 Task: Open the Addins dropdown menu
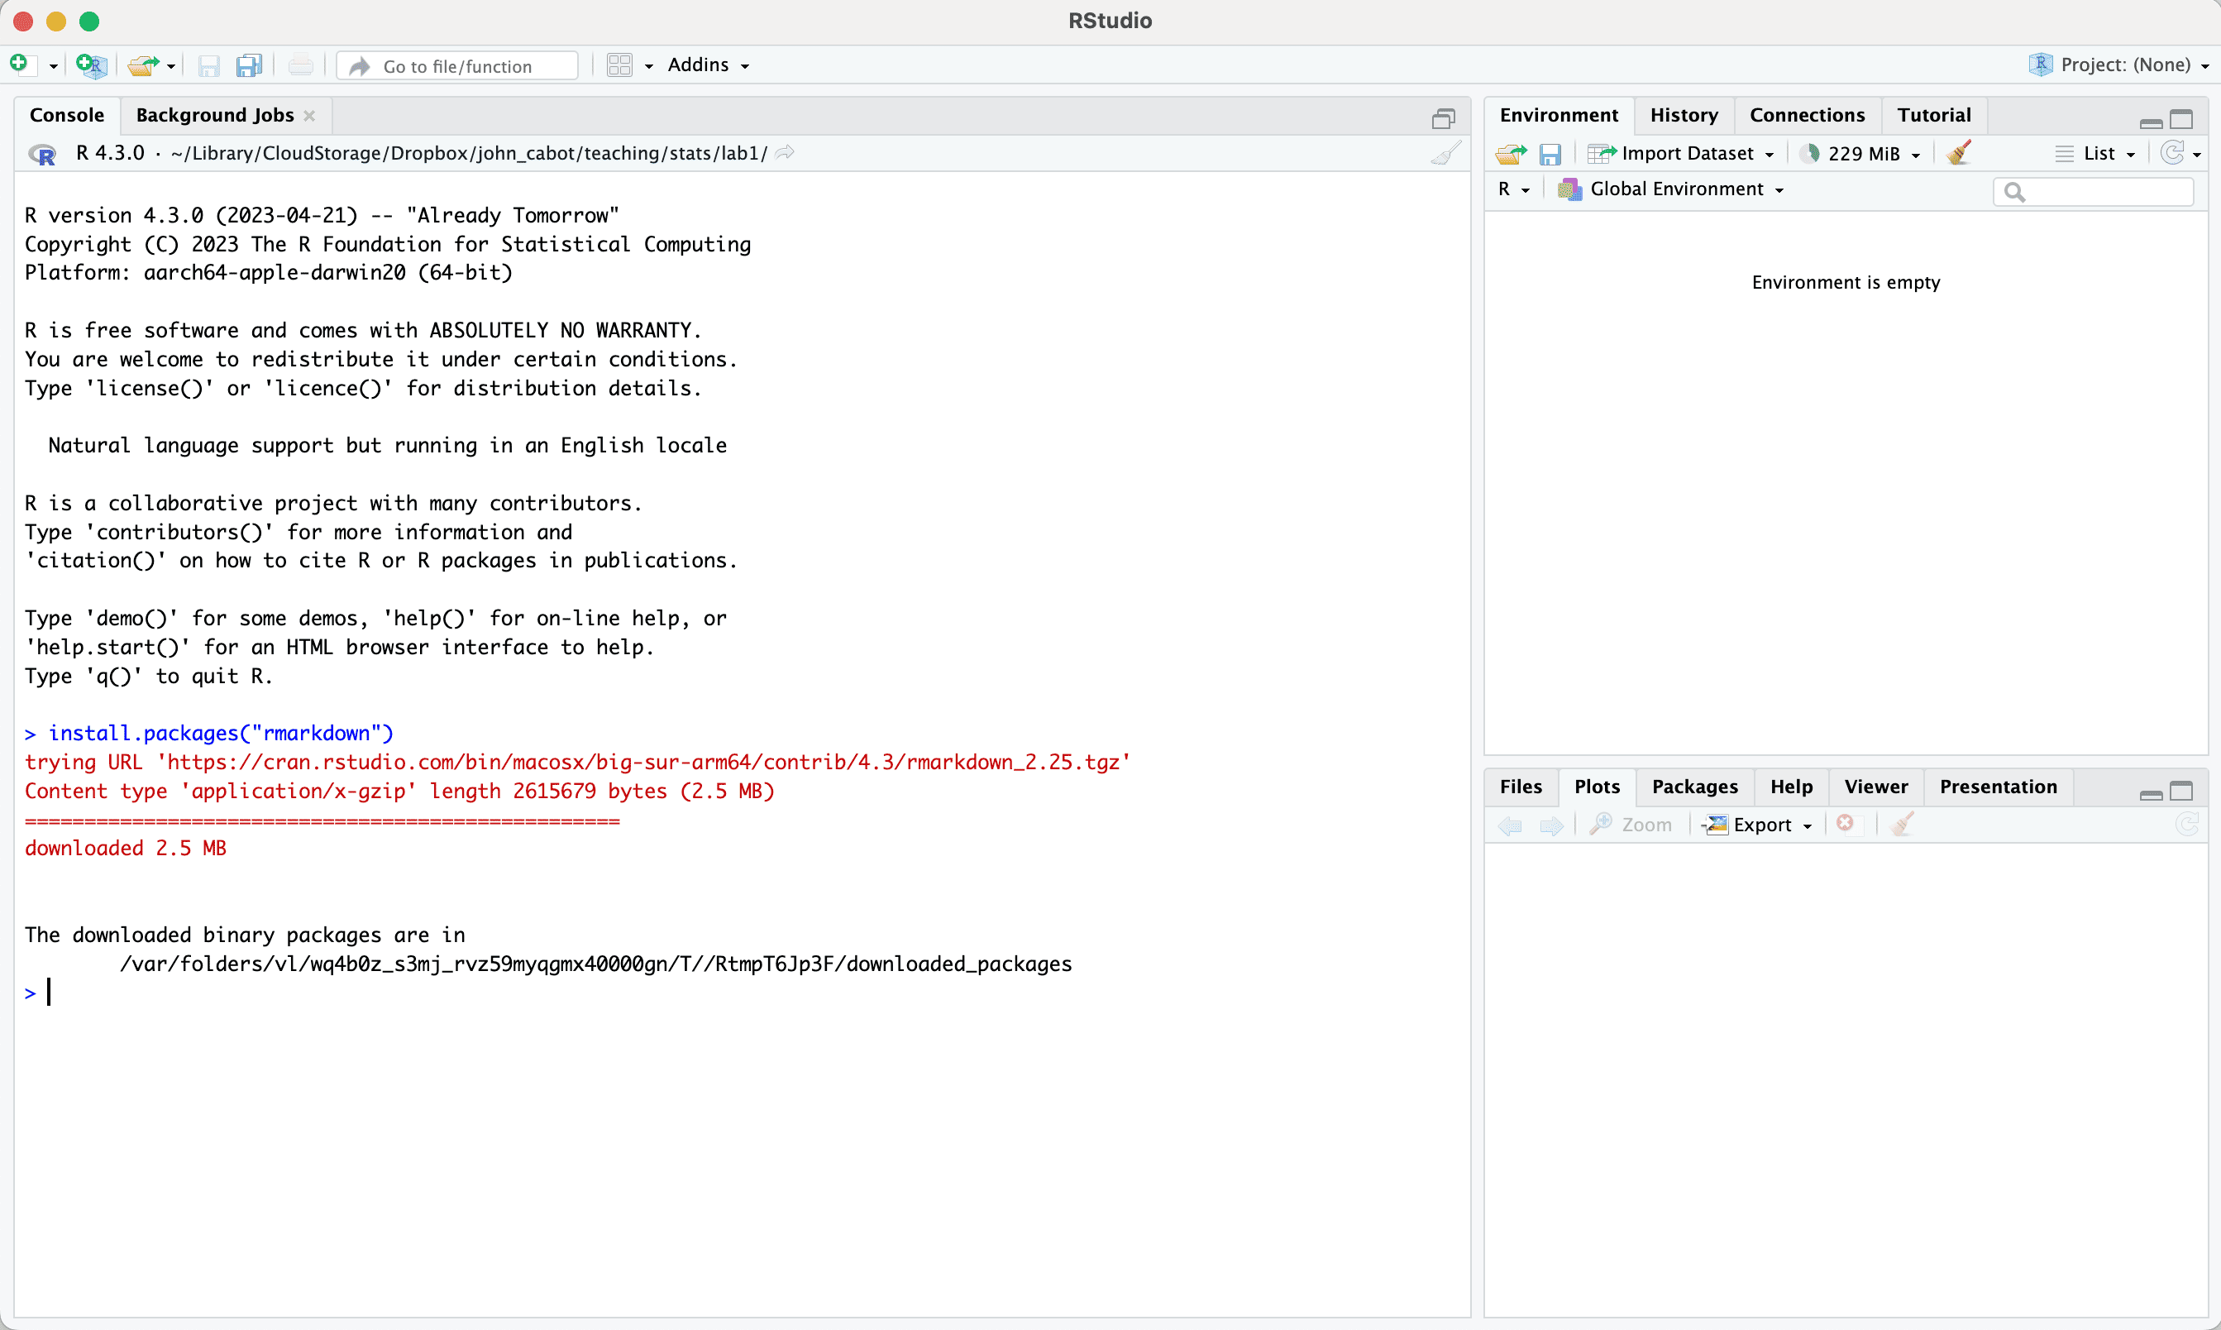[x=708, y=65]
